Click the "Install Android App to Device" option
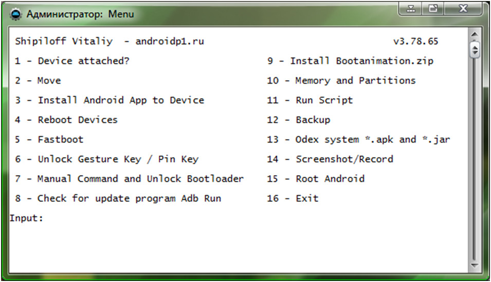 (x=110, y=100)
